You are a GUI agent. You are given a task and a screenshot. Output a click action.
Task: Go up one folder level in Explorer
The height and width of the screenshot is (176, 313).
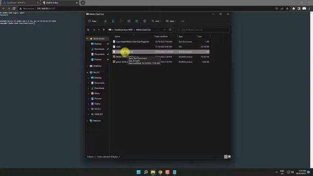point(104,30)
